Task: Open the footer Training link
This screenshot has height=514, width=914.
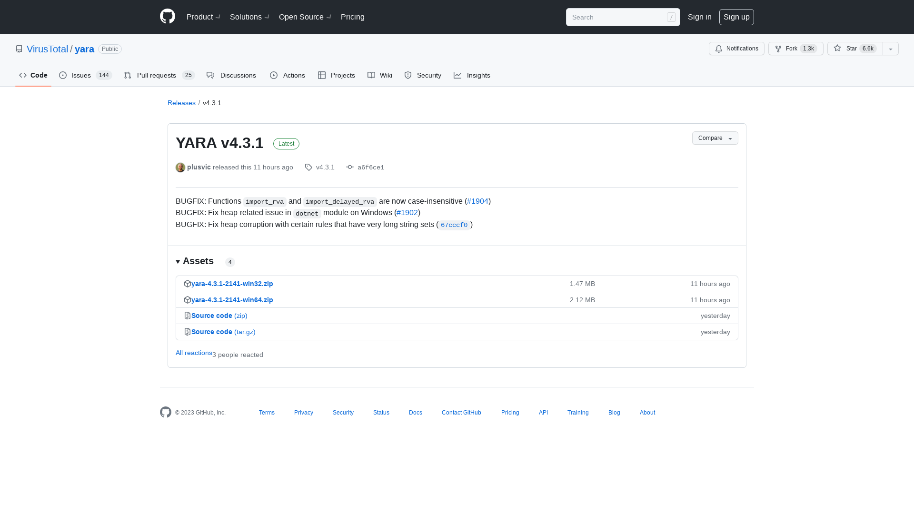Action: (578, 413)
